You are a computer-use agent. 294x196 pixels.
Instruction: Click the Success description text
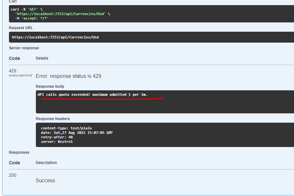tap(45, 181)
